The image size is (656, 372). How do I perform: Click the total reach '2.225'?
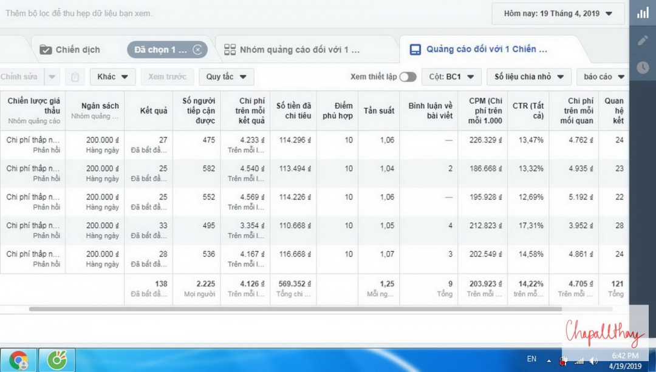click(206, 284)
